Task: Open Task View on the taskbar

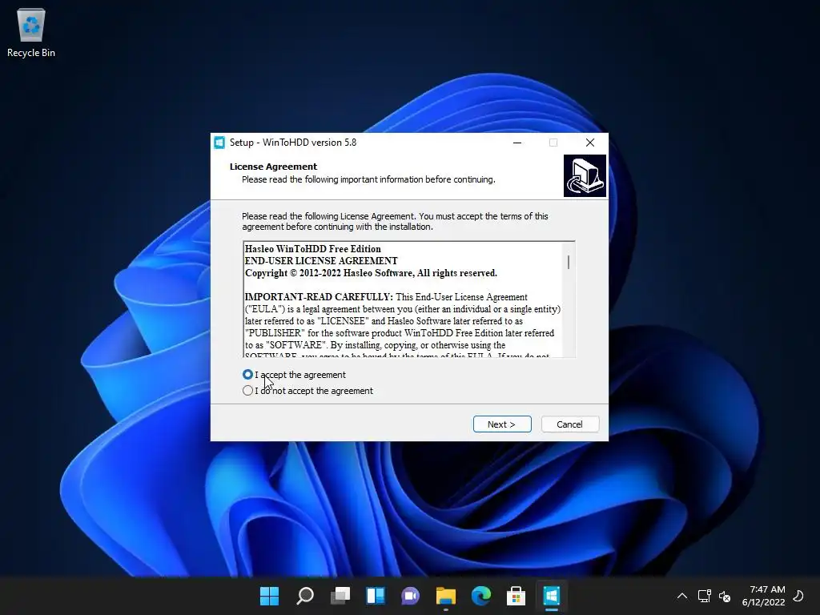Action: click(340, 596)
